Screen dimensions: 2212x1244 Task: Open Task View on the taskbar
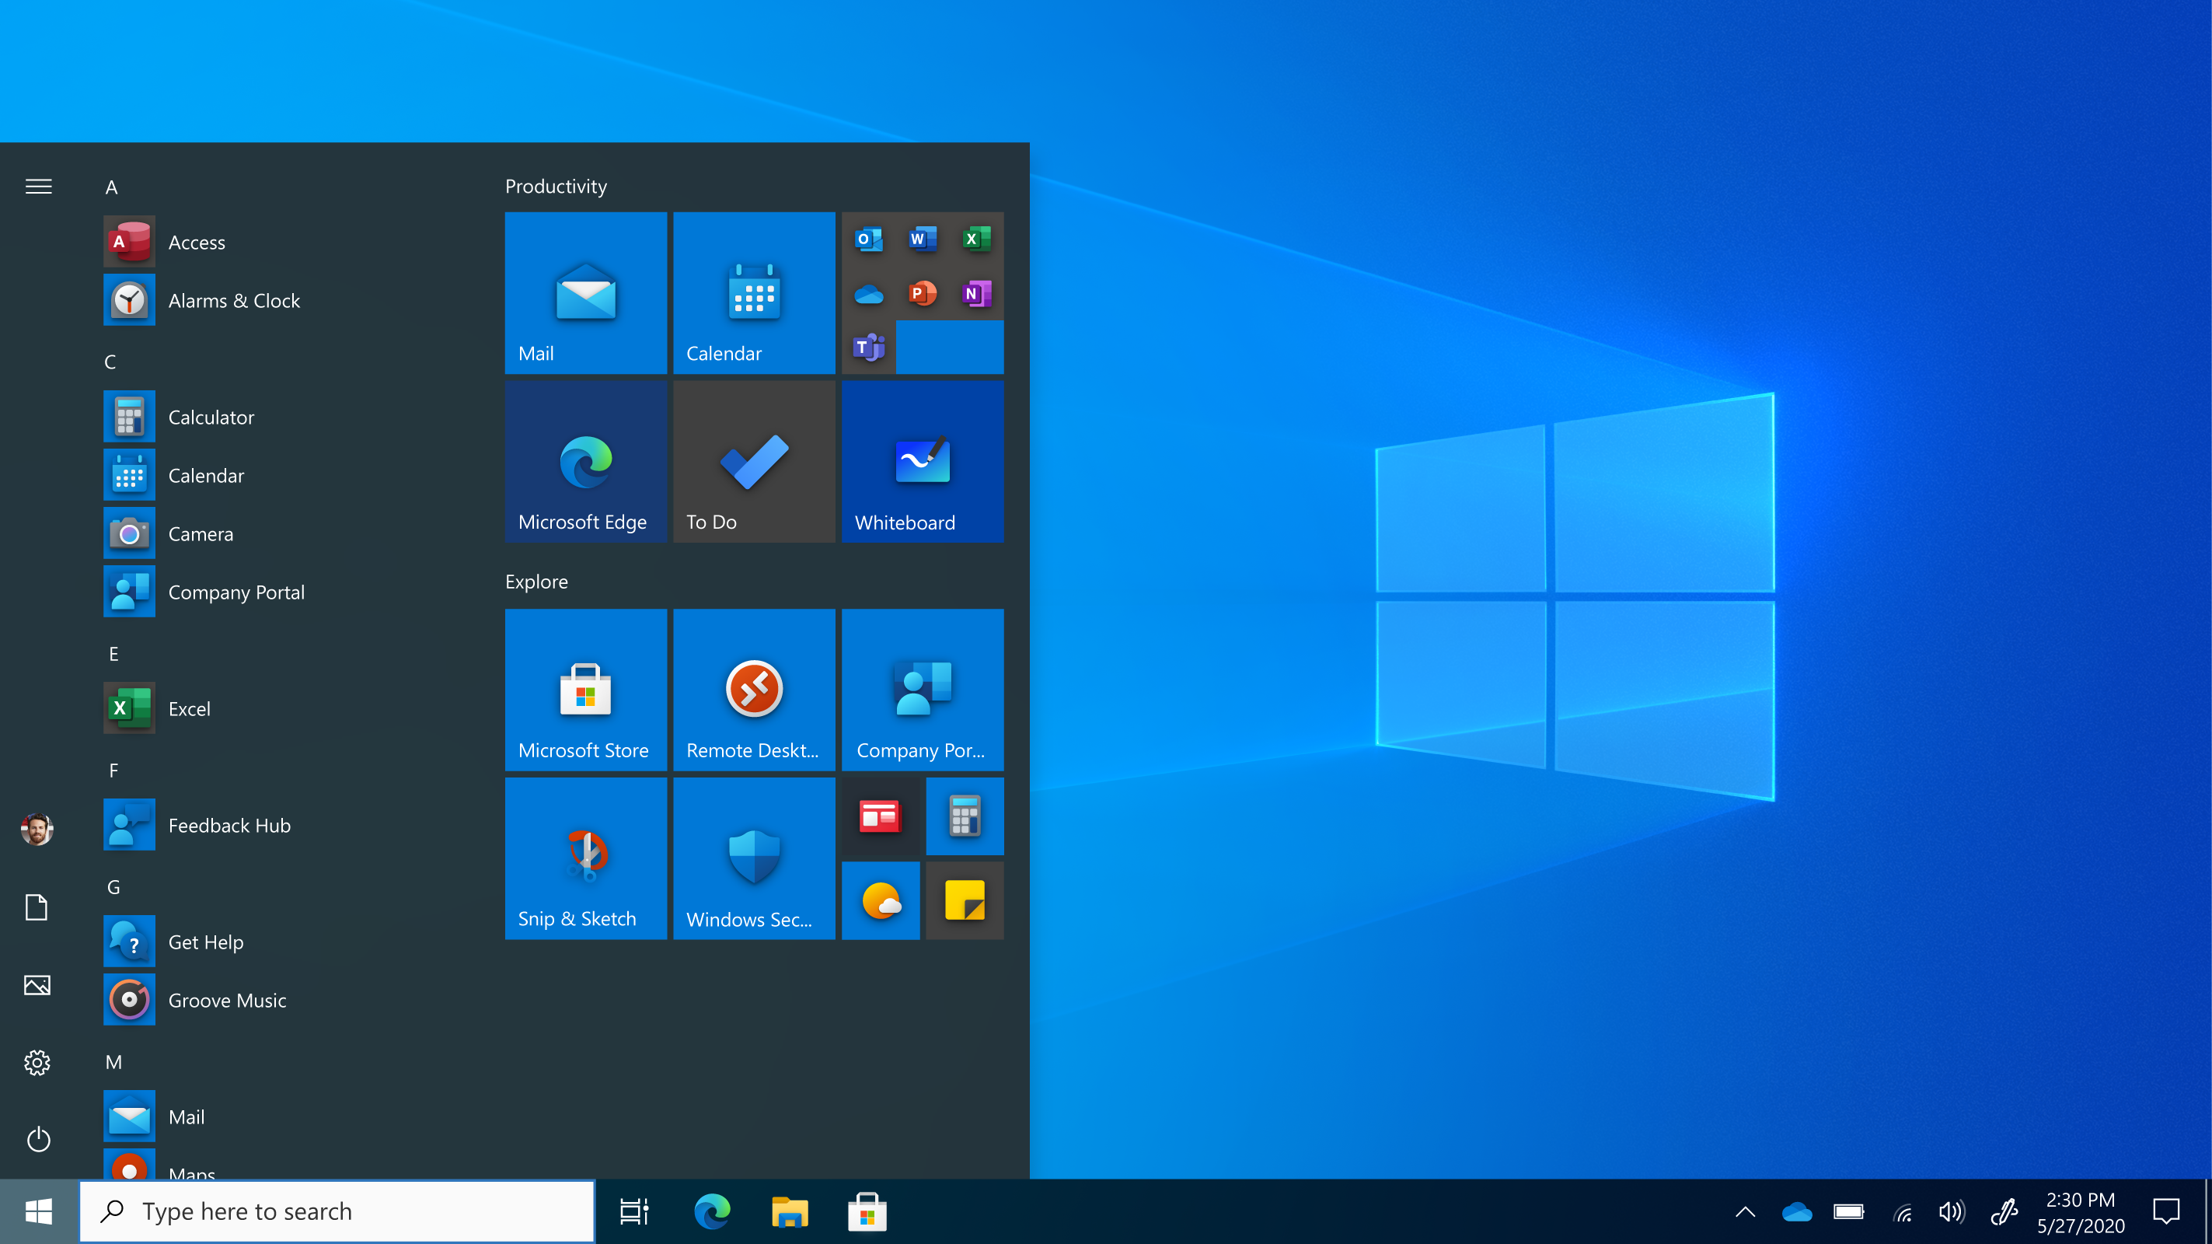633,1211
